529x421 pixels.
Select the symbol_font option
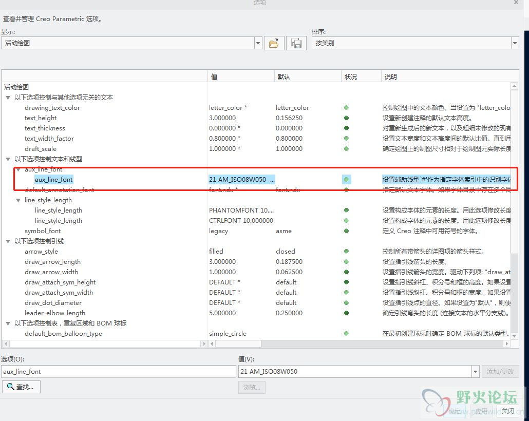[x=43, y=231]
